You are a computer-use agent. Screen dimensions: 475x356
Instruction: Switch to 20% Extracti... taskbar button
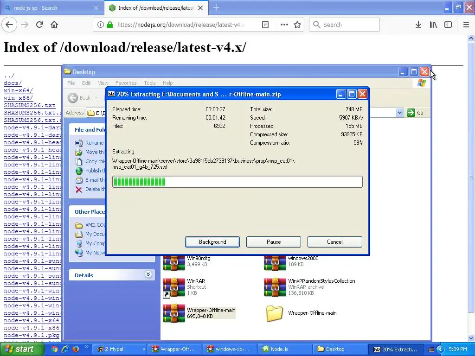395,349
